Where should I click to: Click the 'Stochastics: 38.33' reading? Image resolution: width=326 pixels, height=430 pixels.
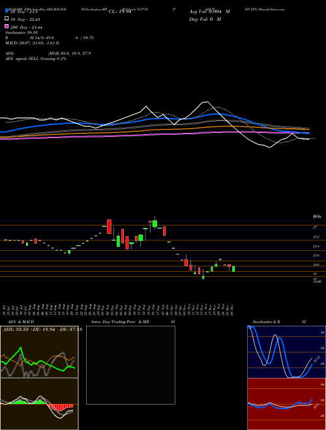(x=22, y=33)
